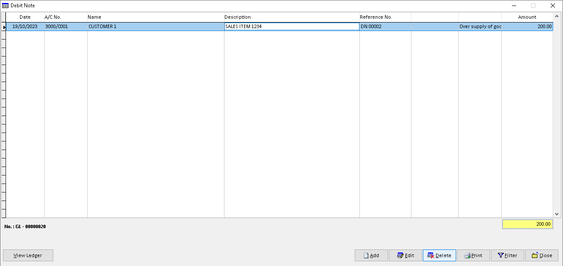Click the Edit button
563x266 pixels.
coord(405,255)
